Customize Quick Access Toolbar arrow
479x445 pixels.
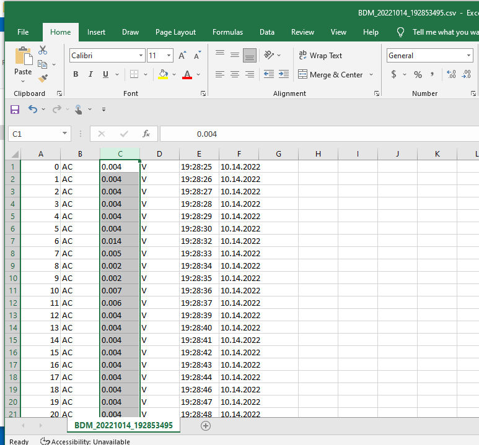point(104,110)
